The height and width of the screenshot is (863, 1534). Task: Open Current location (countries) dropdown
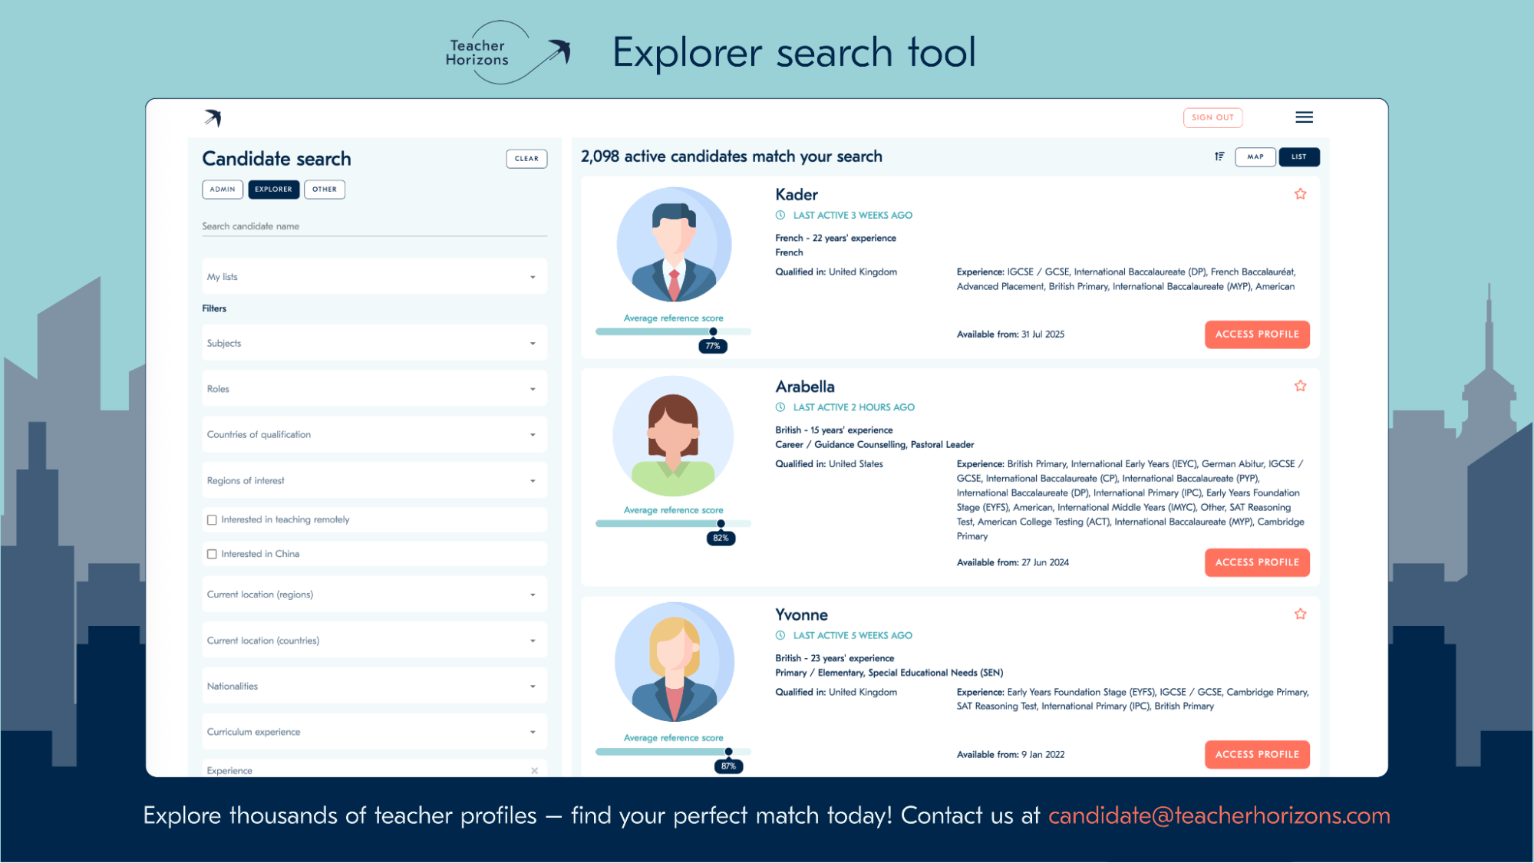[x=374, y=641]
